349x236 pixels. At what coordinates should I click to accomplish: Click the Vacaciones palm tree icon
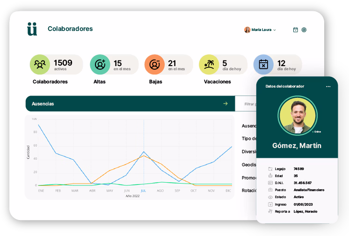tap(209, 65)
